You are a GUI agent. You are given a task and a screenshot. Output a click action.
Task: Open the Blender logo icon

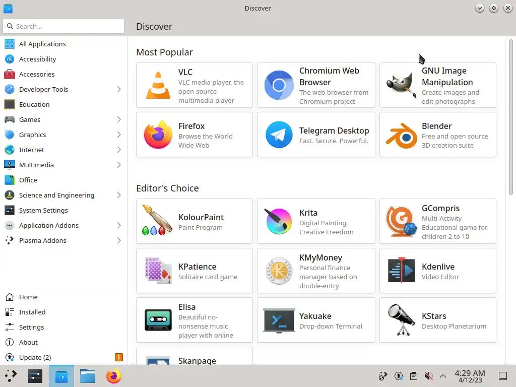click(401, 135)
